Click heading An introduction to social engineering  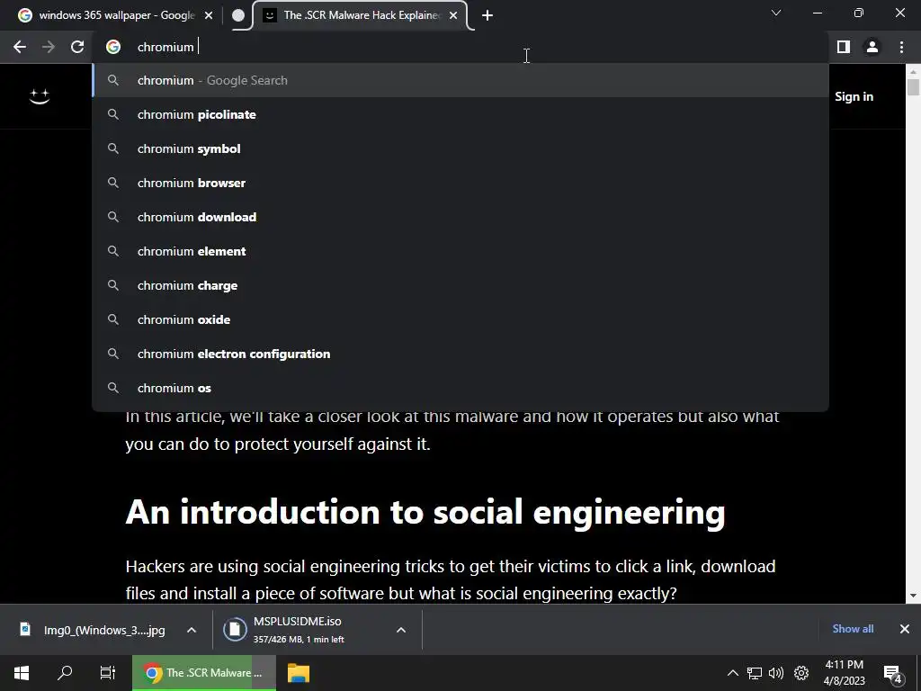425,512
